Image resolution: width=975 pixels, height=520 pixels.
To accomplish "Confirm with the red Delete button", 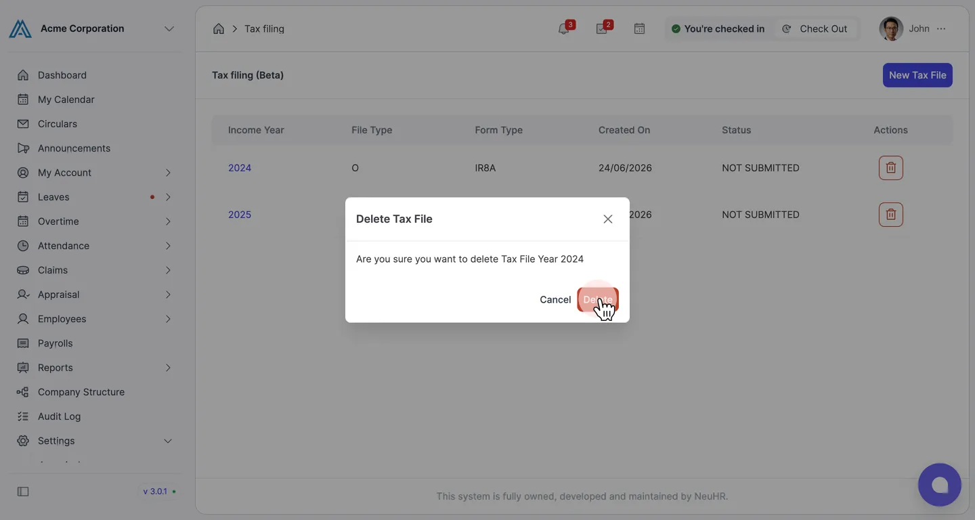I will pyautogui.click(x=598, y=299).
